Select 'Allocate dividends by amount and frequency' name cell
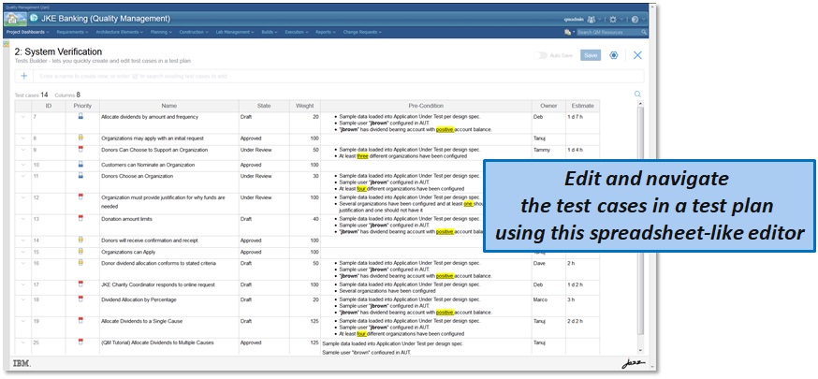The height and width of the screenshot is (379, 818). coord(169,123)
